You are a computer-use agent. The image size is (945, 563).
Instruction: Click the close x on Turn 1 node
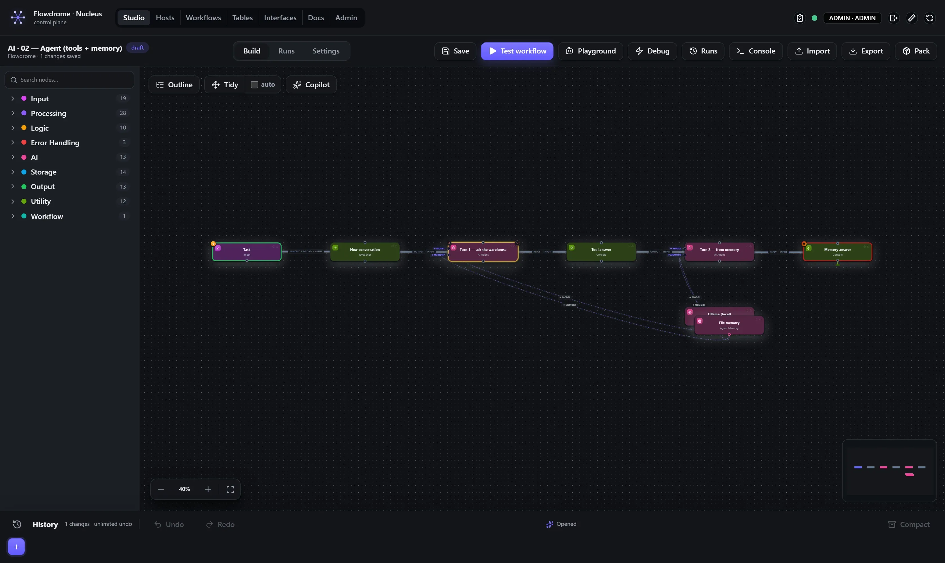517,243
